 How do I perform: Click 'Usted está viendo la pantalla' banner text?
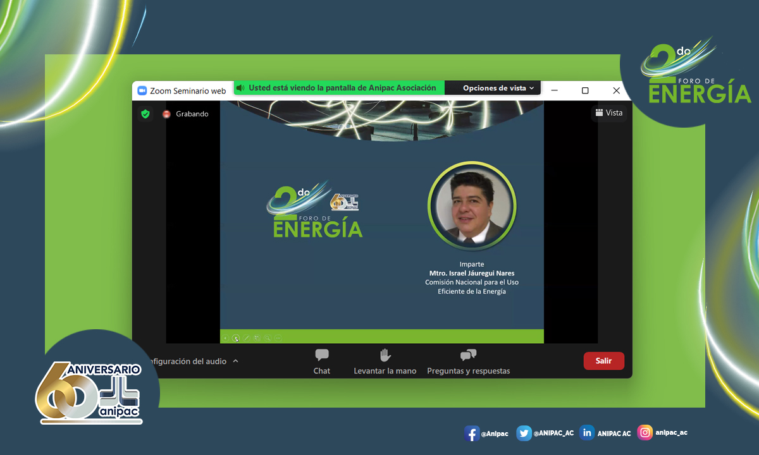pyautogui.click(x=342, y=88)
